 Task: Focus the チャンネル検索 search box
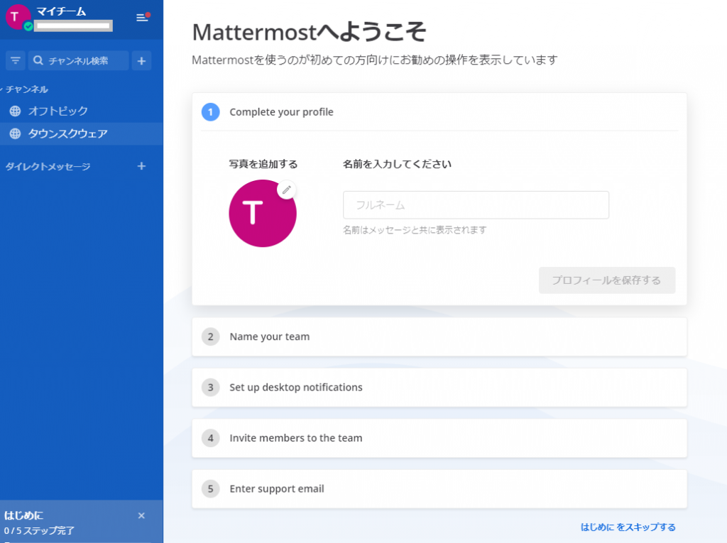pyautogui.click(x=78, y=61)
